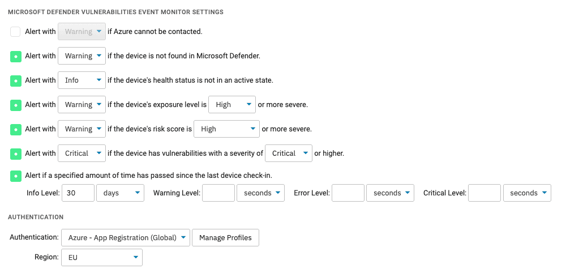
Task: Toggle the device risk score alert checkbox
Action: click(15, 129)
